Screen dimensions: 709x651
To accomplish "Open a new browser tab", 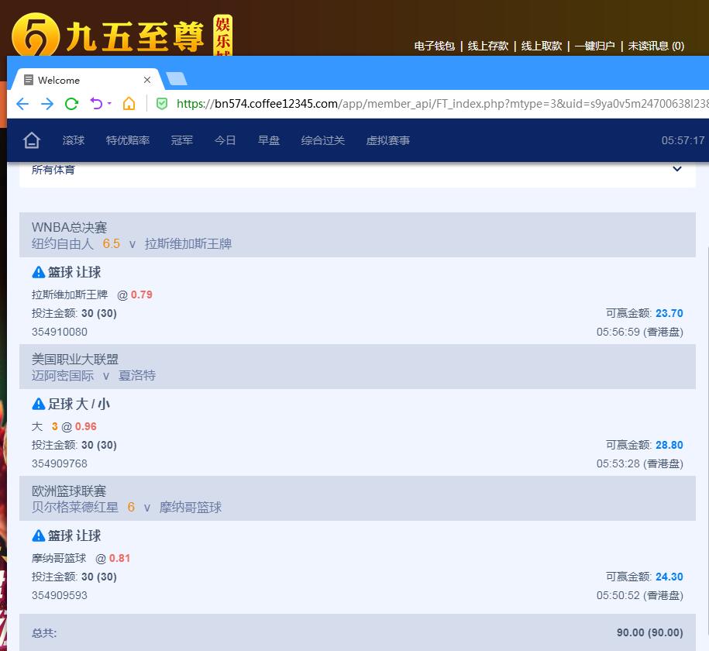I will [x=177, y=79].
